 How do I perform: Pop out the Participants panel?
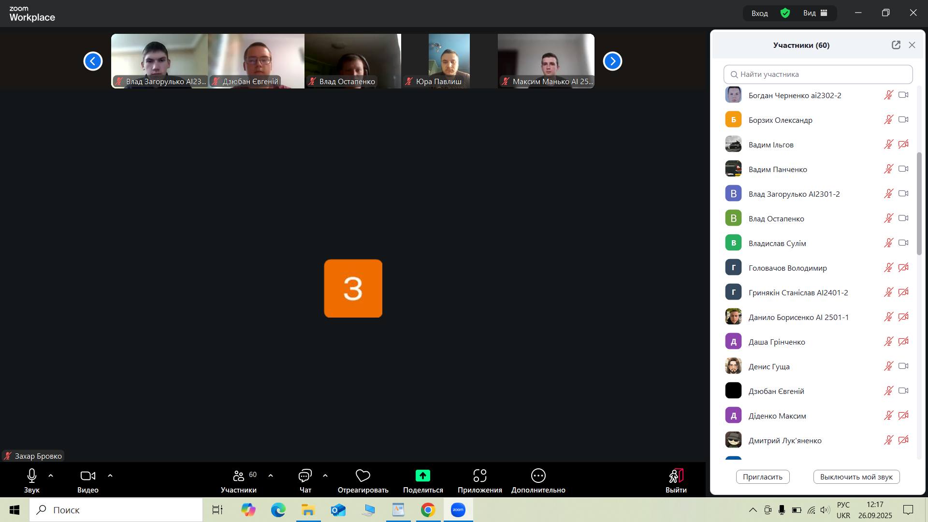[x=896, y=45]
